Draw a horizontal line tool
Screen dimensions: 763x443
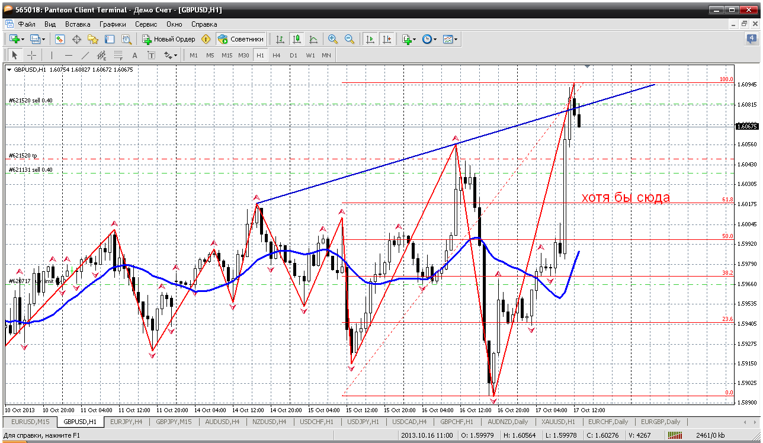tap(68, 55)
